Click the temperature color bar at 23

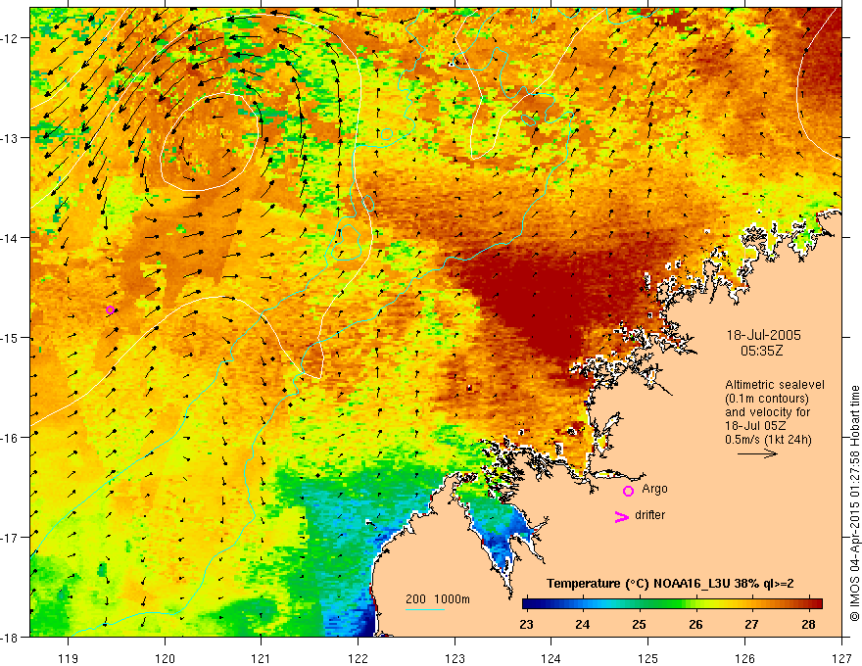point(526,604)
